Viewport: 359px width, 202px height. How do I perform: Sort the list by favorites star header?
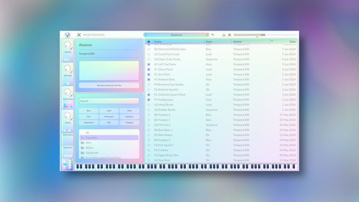[149, 42]
